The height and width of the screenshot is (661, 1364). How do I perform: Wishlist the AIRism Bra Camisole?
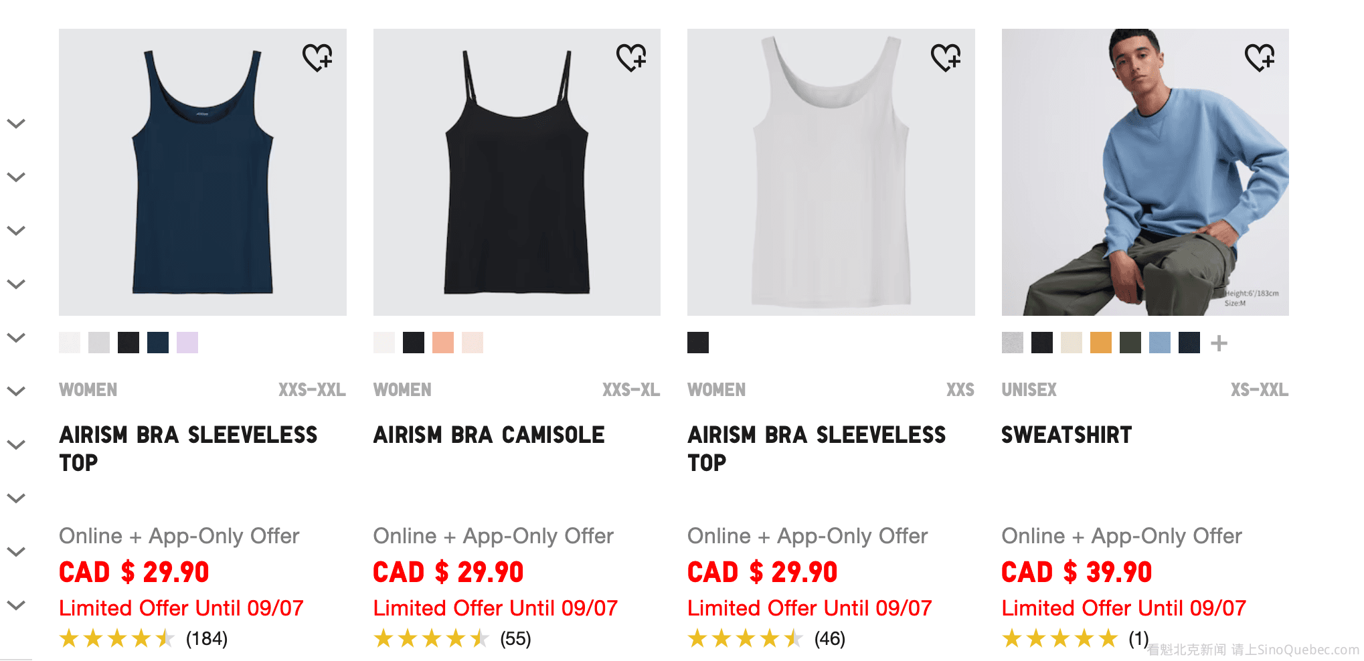point(631,58)
